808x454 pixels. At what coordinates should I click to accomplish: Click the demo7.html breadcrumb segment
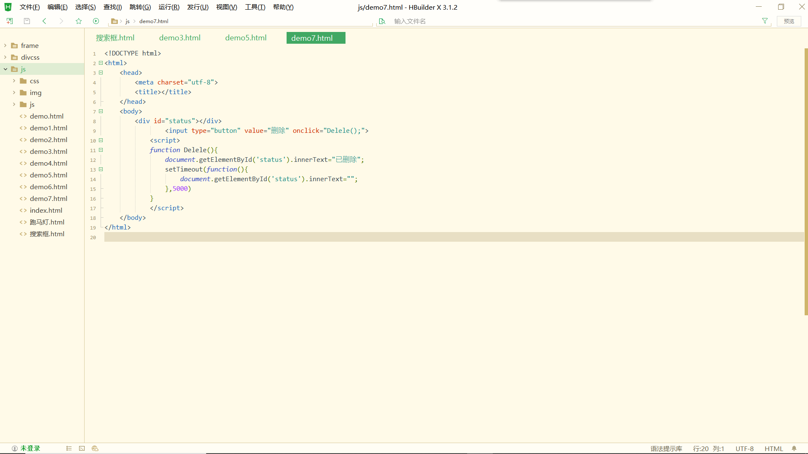click(154, 21)
